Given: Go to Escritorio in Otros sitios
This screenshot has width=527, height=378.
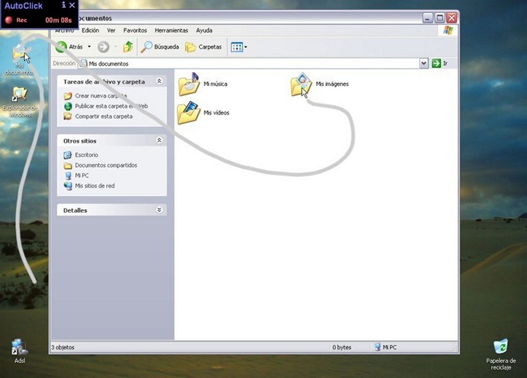Looking at the screenshot, I should coord(86,155).
